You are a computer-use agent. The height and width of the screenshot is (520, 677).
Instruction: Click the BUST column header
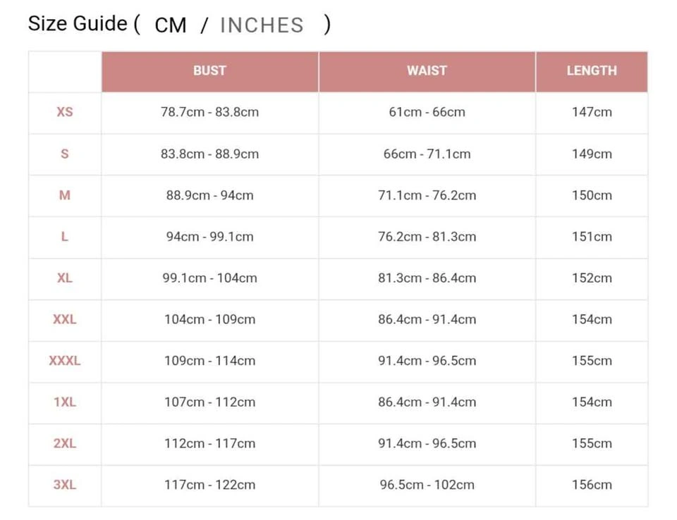[210, 71]
